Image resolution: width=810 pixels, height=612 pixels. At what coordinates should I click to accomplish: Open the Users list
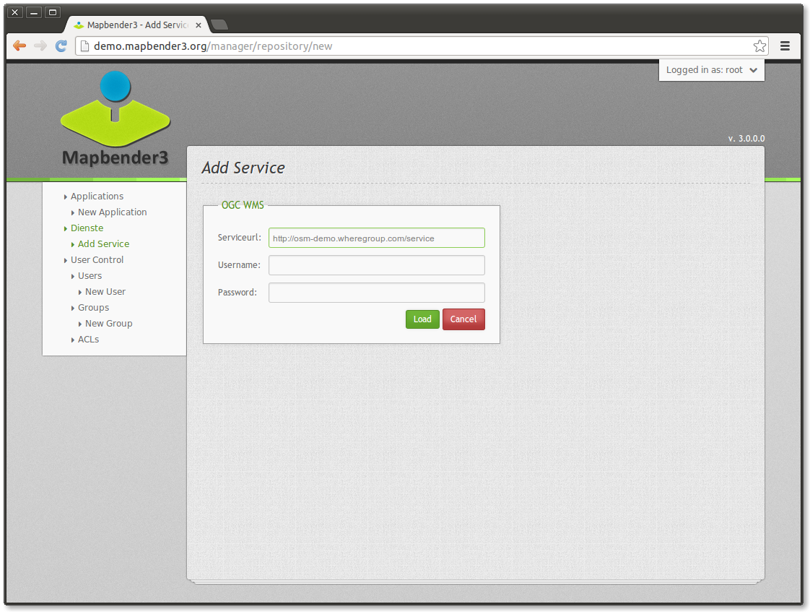point(90,275)
